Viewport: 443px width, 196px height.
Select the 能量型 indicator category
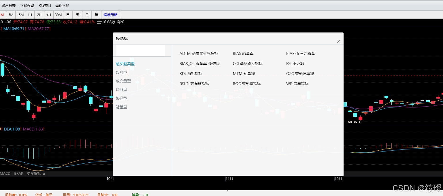click(x=121, y=107)
